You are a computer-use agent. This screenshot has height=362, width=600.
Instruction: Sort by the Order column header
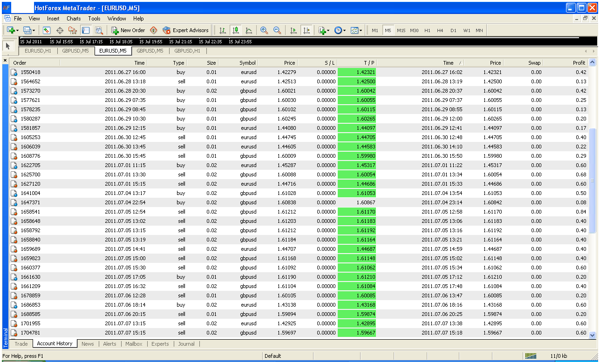[x=35, y=63]
